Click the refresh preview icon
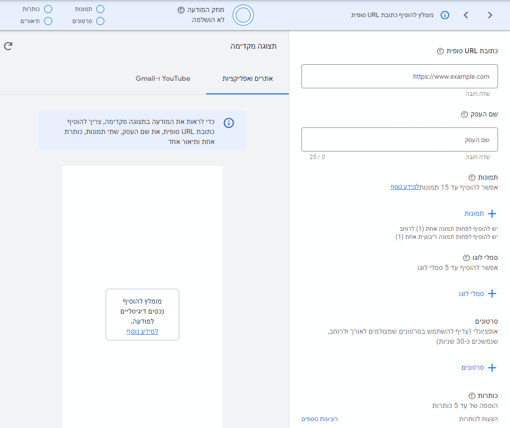510x428 pixels. pyautogui.click(x=8, y=46)
